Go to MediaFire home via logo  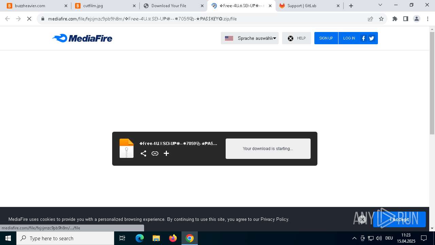coord(82,38)
